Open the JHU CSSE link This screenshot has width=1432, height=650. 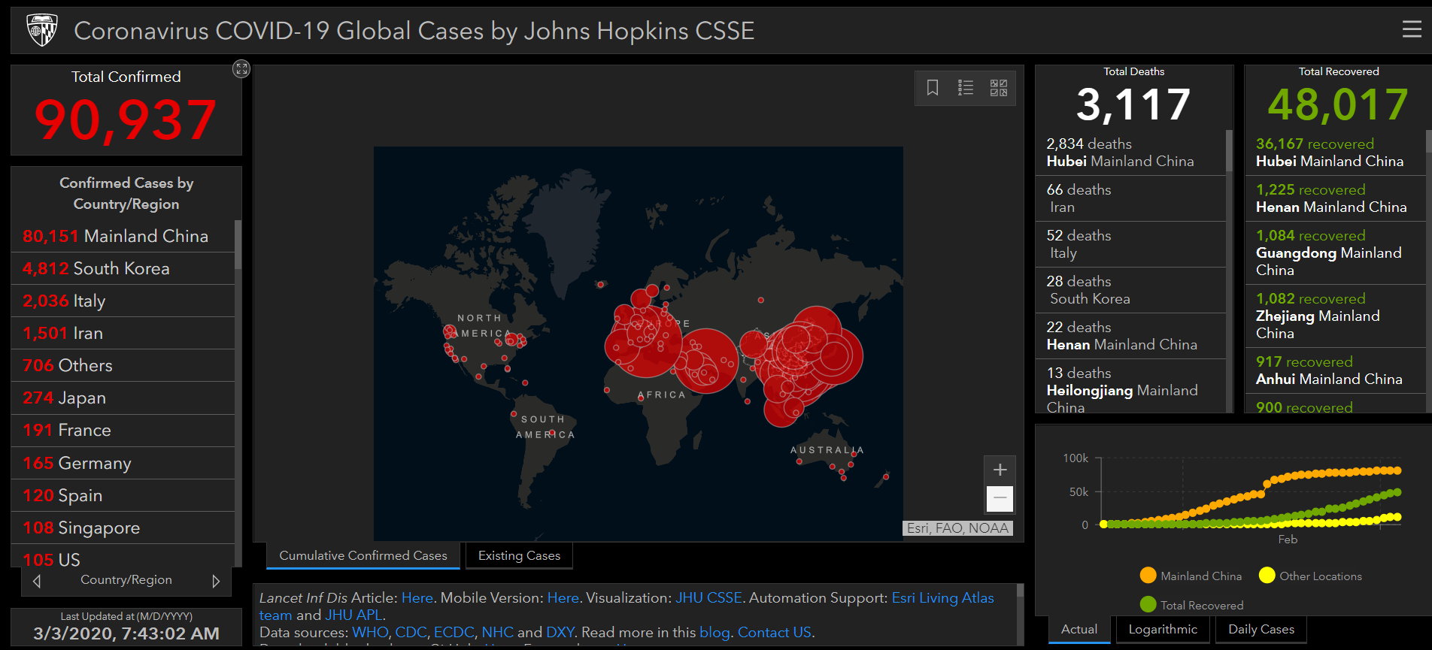pos(708,597)
